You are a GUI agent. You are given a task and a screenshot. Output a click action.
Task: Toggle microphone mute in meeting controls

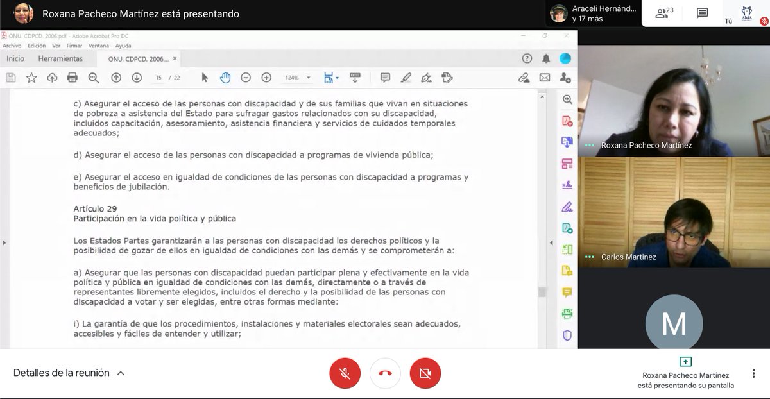pyautogui.click(x=345, y=373)
